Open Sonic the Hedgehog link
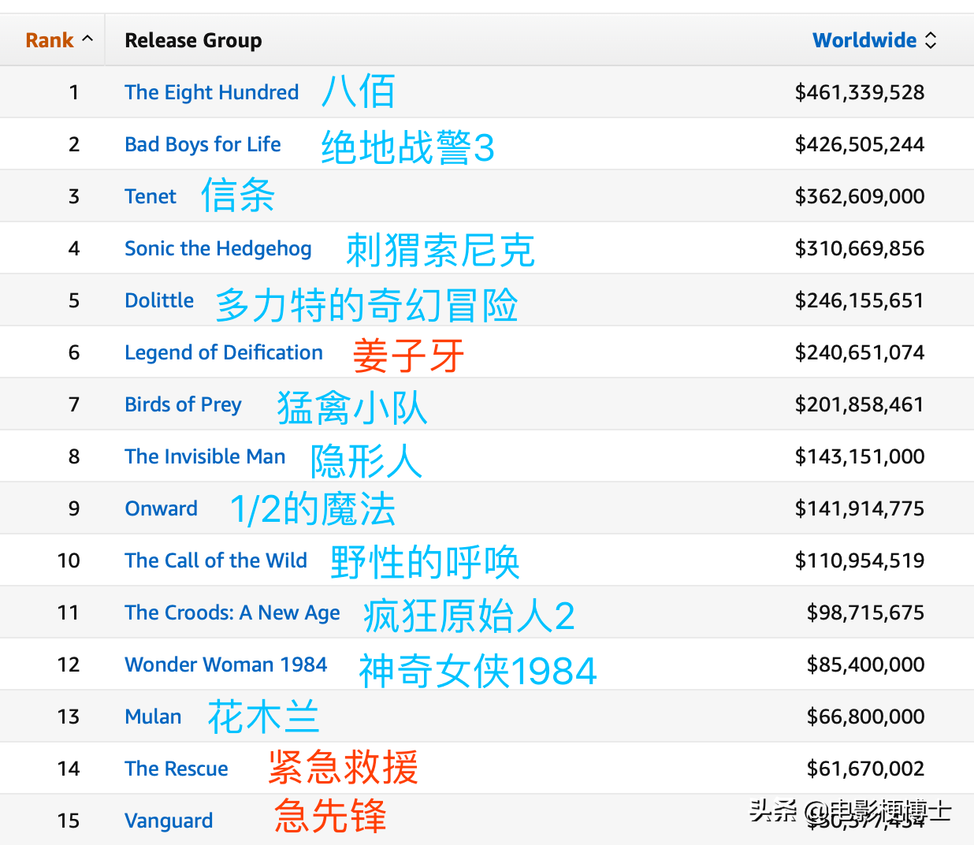974x845 pixels. pyautogui.click(x=218, y=248)
